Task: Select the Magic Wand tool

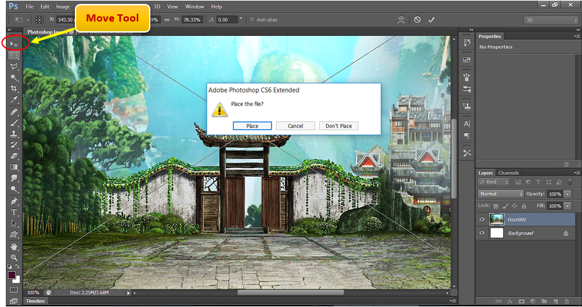Action: coord(14,78)
